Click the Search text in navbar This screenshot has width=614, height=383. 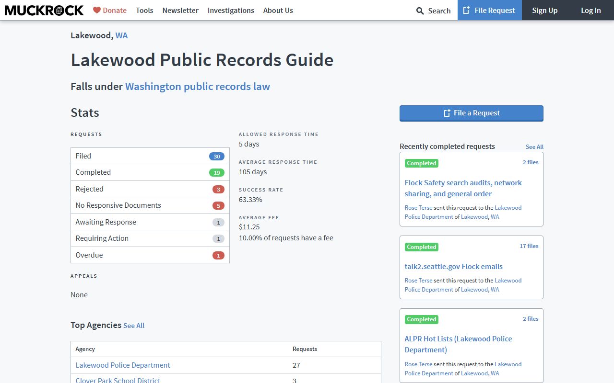(439, 11)
